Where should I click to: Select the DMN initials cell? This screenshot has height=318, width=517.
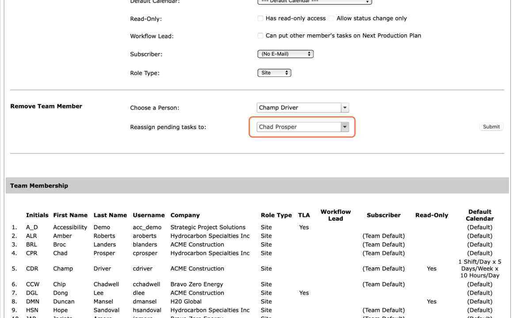[33, 301]
